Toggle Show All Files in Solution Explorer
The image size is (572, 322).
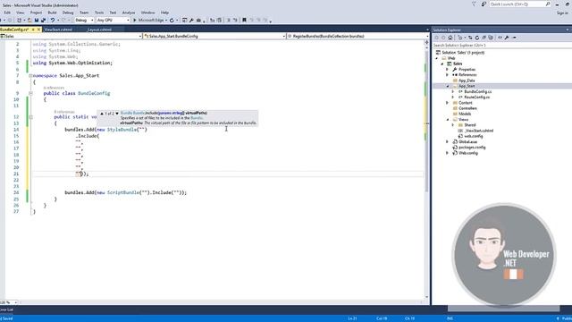tap(491, 38)
